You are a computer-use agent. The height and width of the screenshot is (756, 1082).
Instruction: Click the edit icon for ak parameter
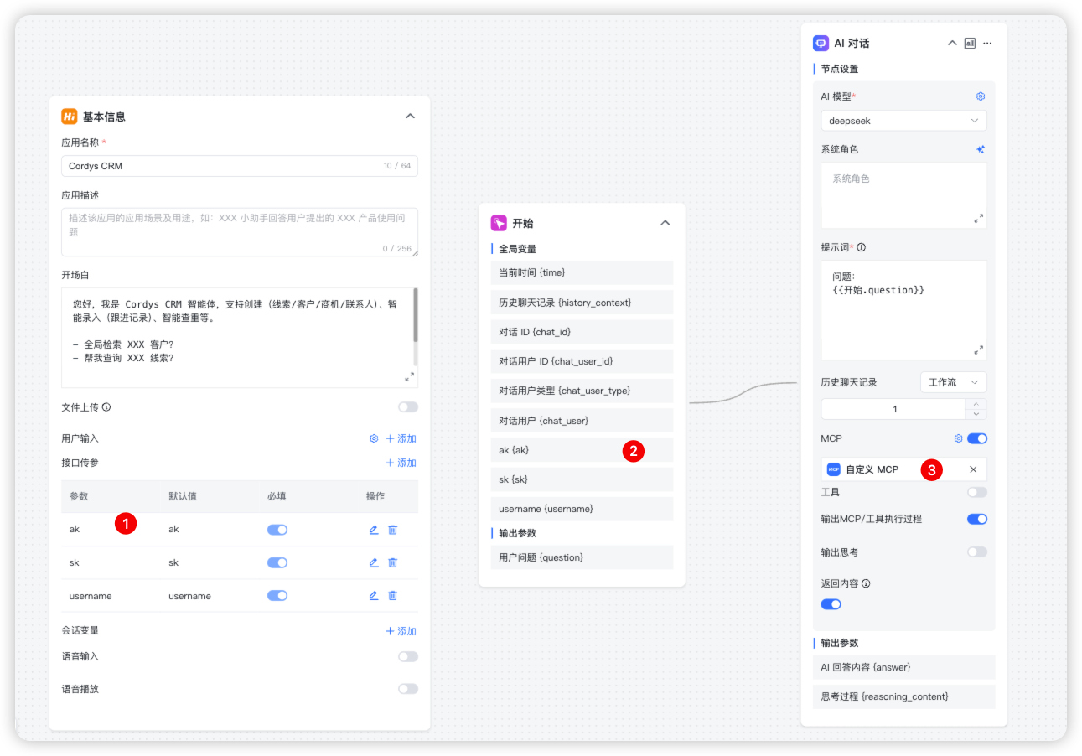[x=374, y=530]
